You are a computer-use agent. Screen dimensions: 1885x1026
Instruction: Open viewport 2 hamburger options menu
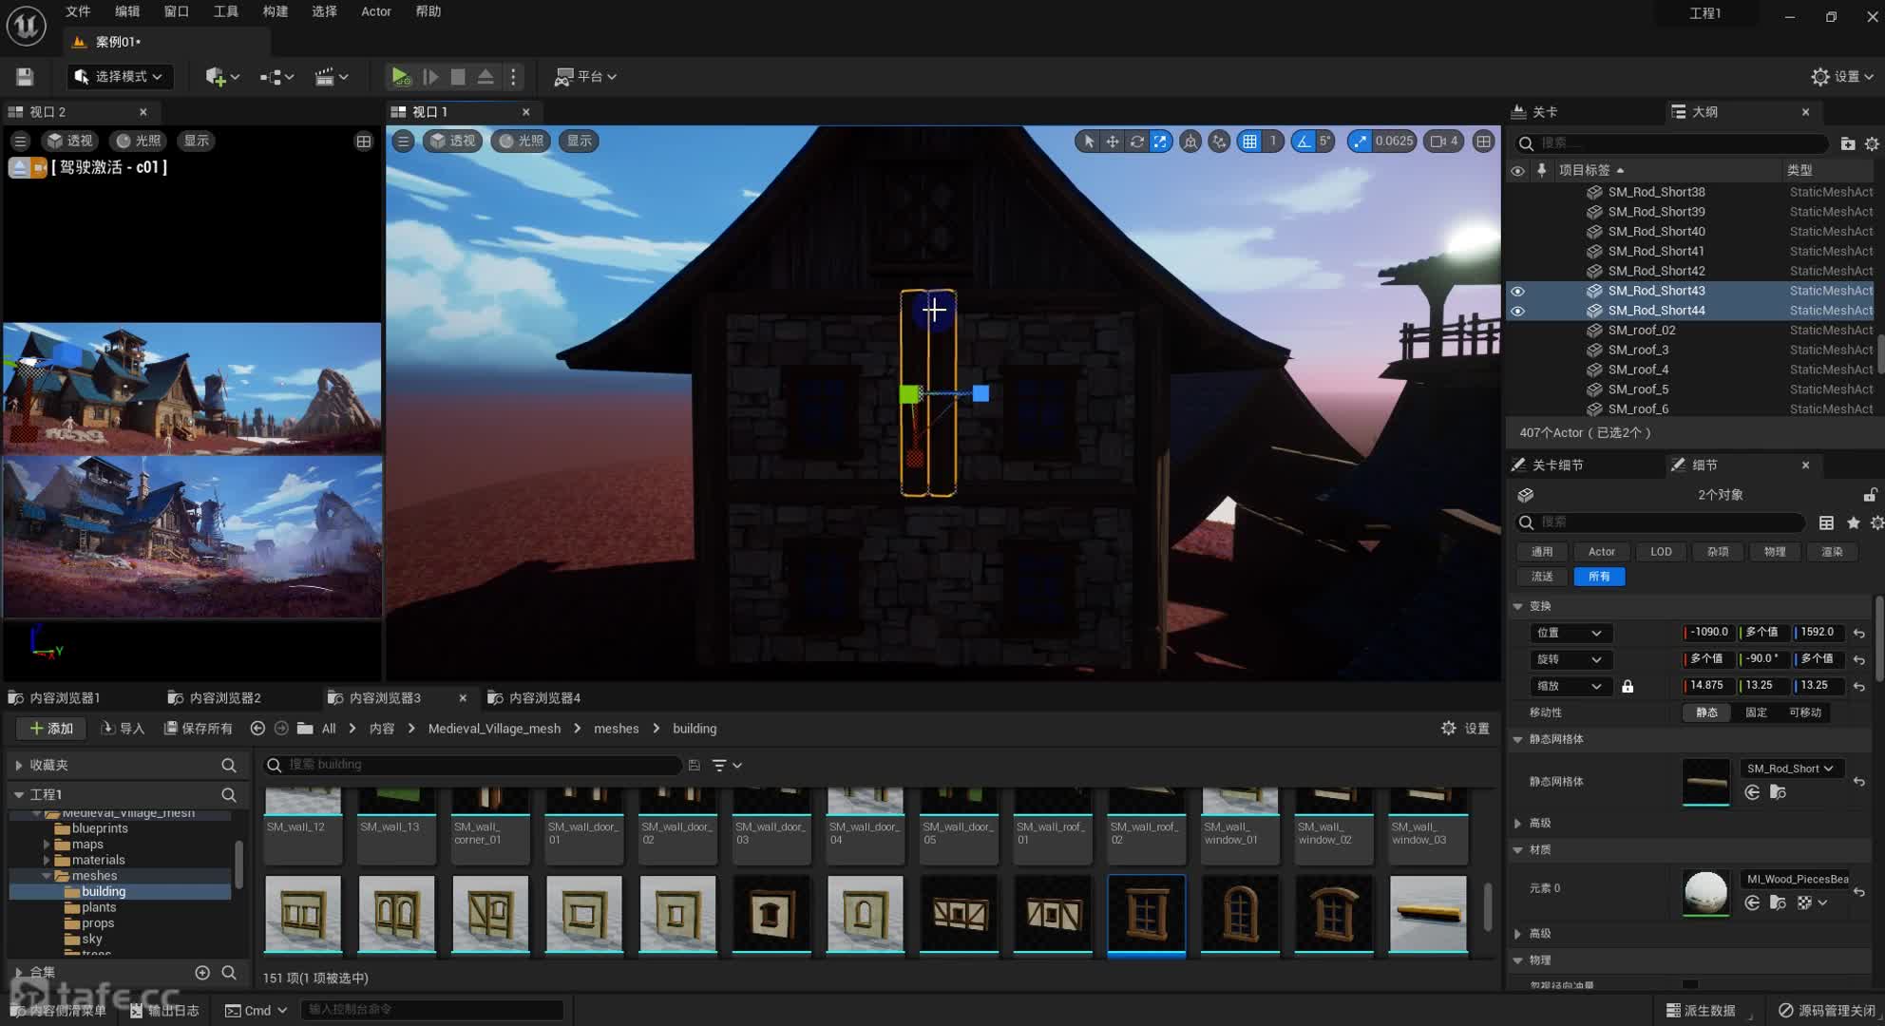coord(20,141)
